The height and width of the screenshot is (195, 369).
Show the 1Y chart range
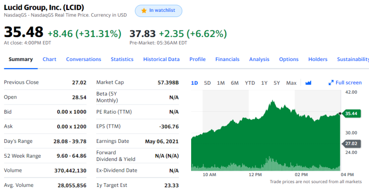click(264, 83)
